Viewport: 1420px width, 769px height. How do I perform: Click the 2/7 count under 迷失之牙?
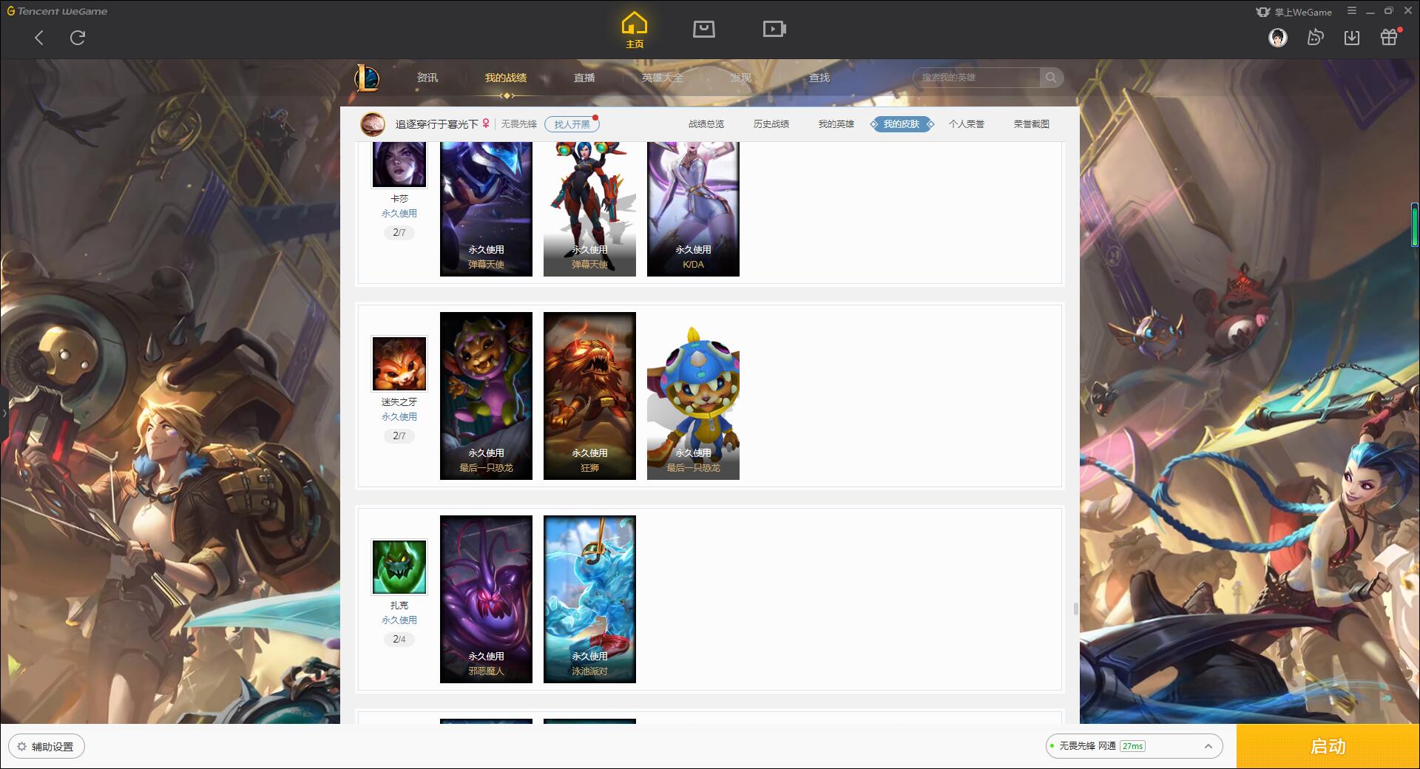(399, 436)
